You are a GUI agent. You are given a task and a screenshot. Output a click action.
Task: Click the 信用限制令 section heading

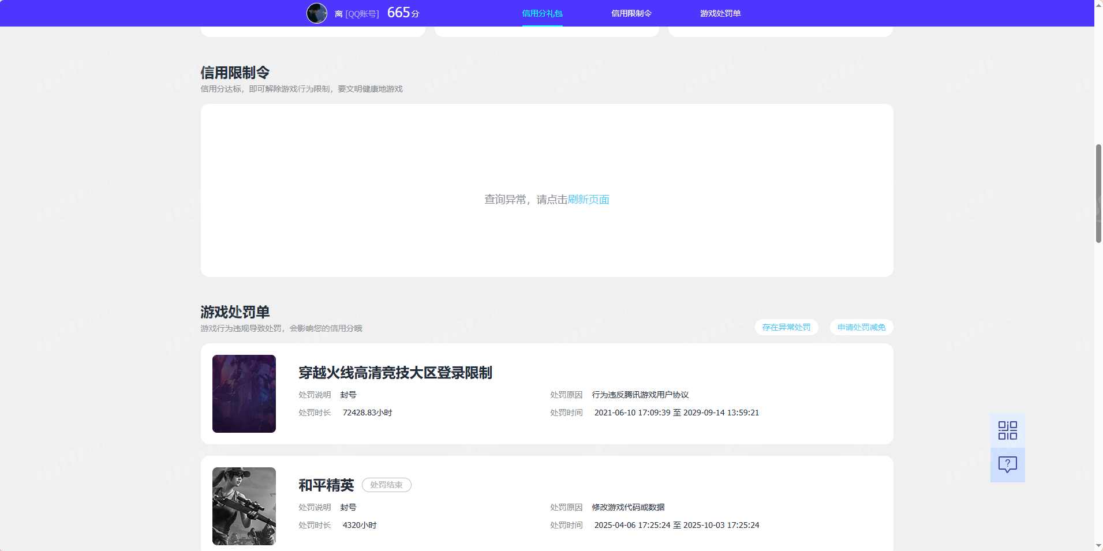pyautogui.click(x=235, y=73)
